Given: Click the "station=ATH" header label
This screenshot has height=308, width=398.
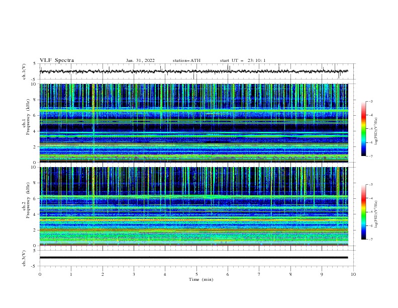Looking at the screenshot, I should (x=186, y=60).
